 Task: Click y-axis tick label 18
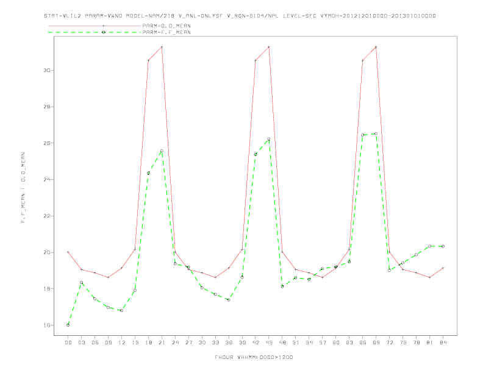[46, 289]
